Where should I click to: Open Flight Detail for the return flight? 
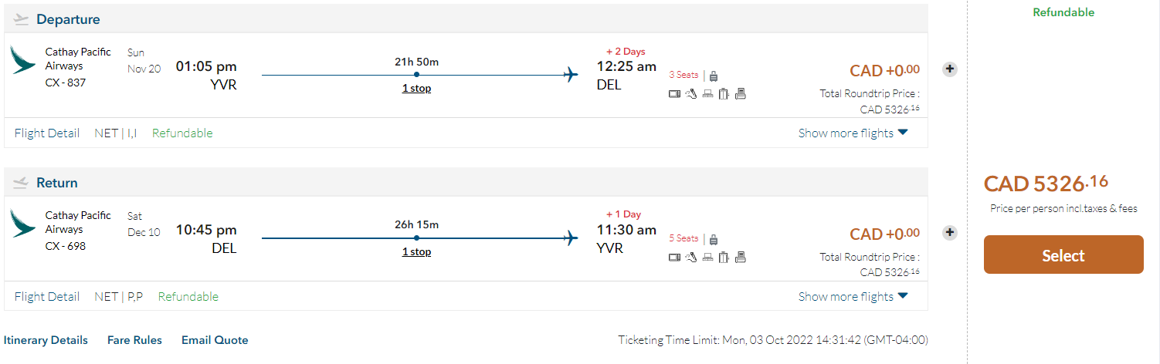(47, 296)
